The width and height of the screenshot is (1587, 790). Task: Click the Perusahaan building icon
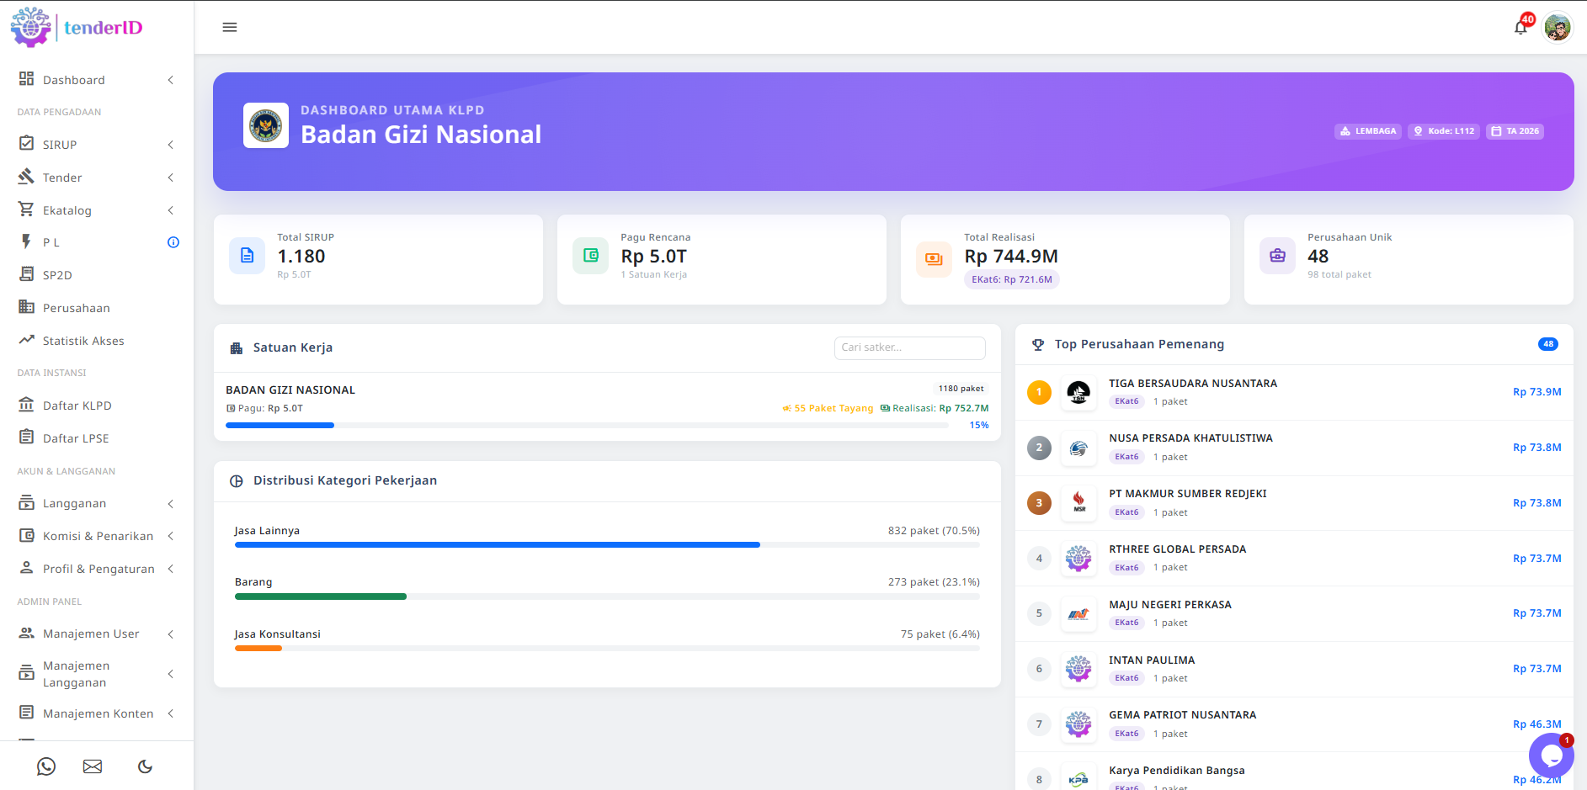(26, 307)
